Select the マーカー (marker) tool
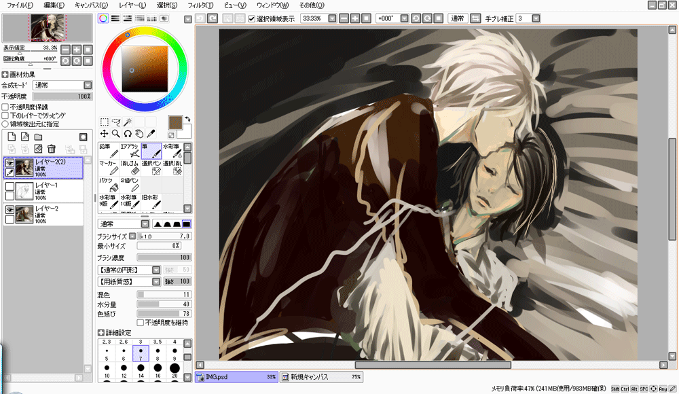 109,168
